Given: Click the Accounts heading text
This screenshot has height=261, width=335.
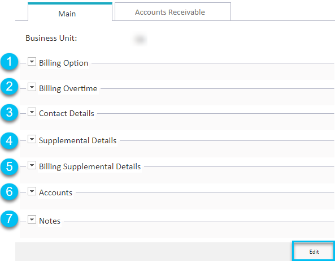Looking at the screenshot, I should [55, 192].
